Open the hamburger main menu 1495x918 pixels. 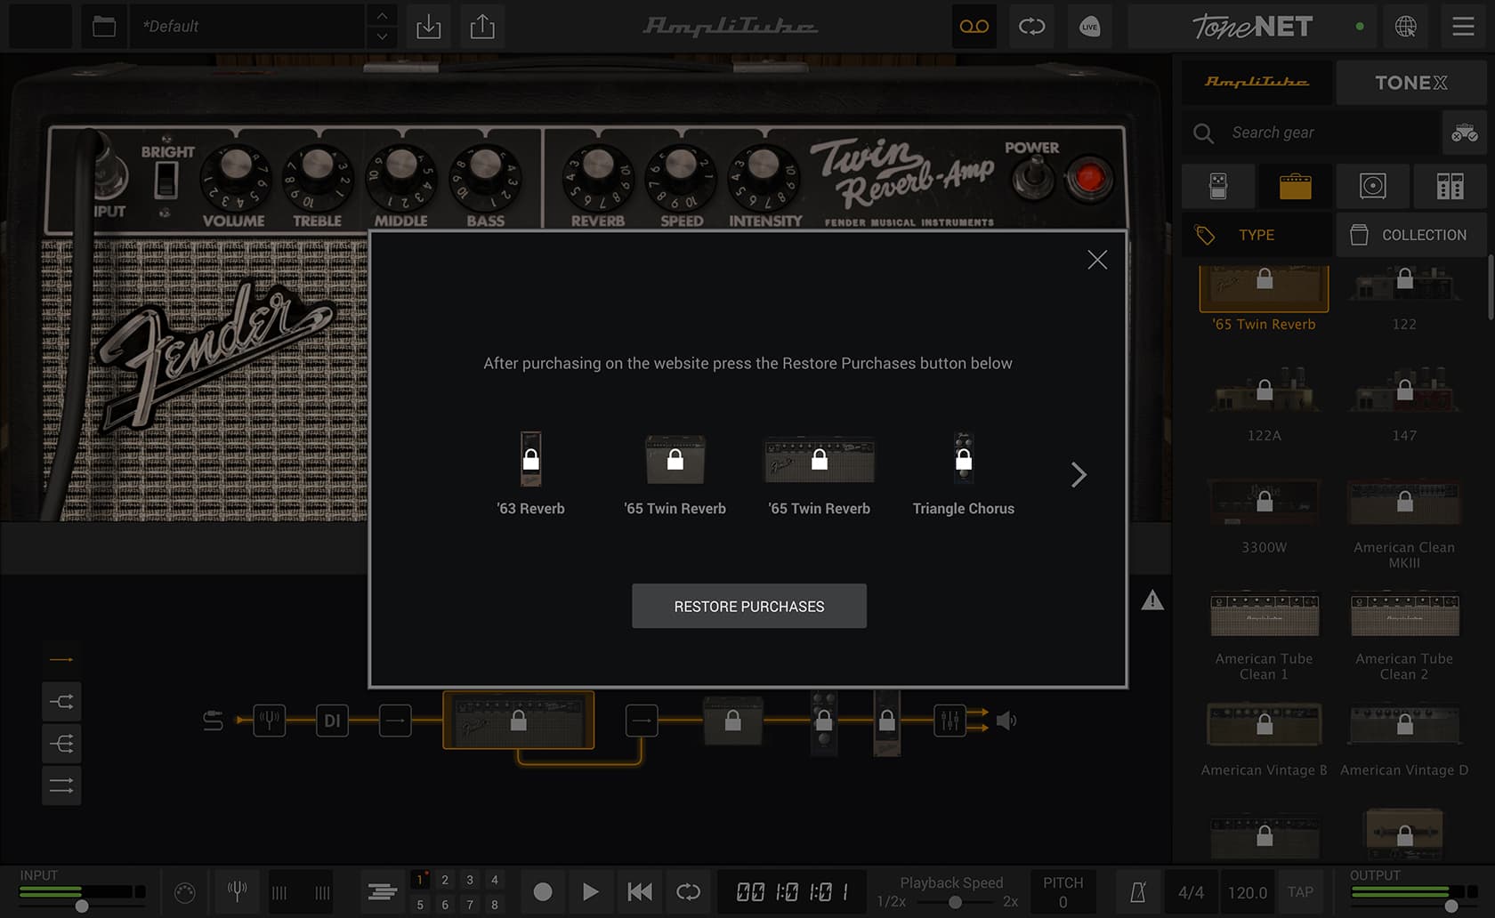[1463, 27]
